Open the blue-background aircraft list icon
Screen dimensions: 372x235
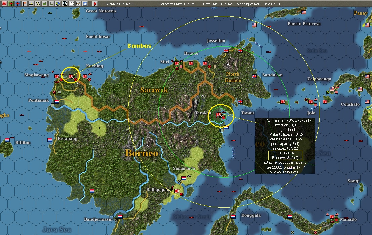click(18, 4)
